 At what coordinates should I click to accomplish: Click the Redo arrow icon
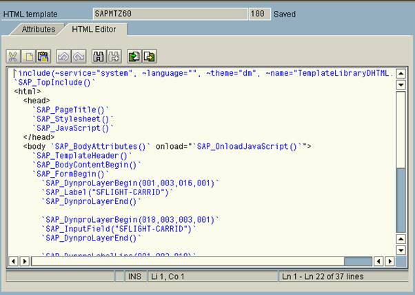point(79,57)
